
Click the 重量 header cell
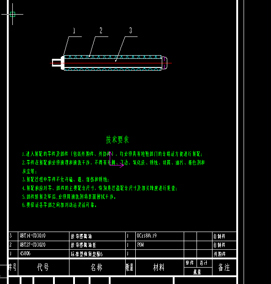coord(197,272)
